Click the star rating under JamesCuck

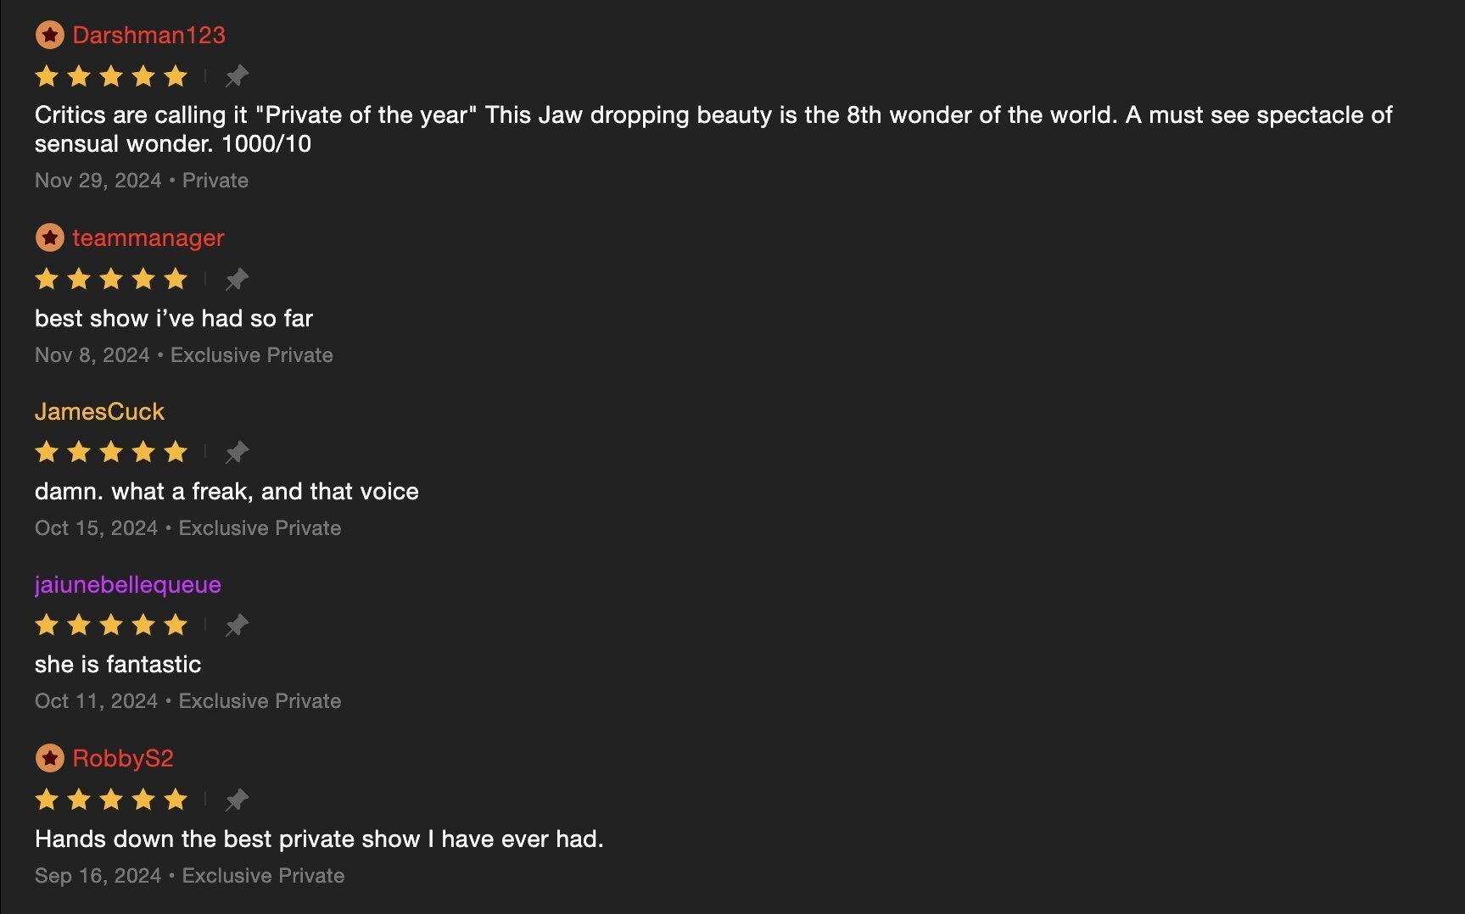[111, 452]
